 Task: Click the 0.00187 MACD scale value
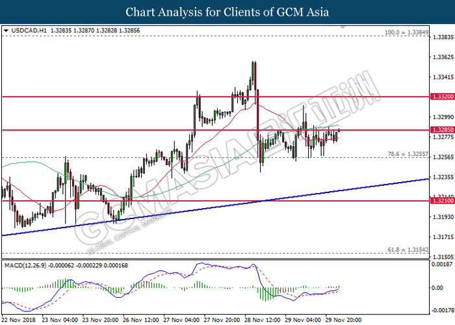[x=442, y=265]
